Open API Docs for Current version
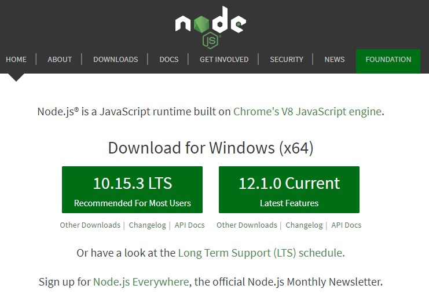This screenshot has width=429, height=296. coord(346,225)
